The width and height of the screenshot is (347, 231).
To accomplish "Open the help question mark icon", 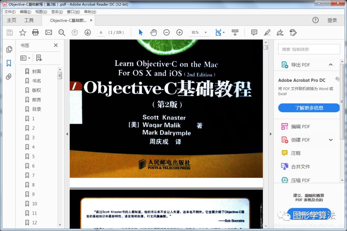I will pyautogui.click(x=316, y=20).
